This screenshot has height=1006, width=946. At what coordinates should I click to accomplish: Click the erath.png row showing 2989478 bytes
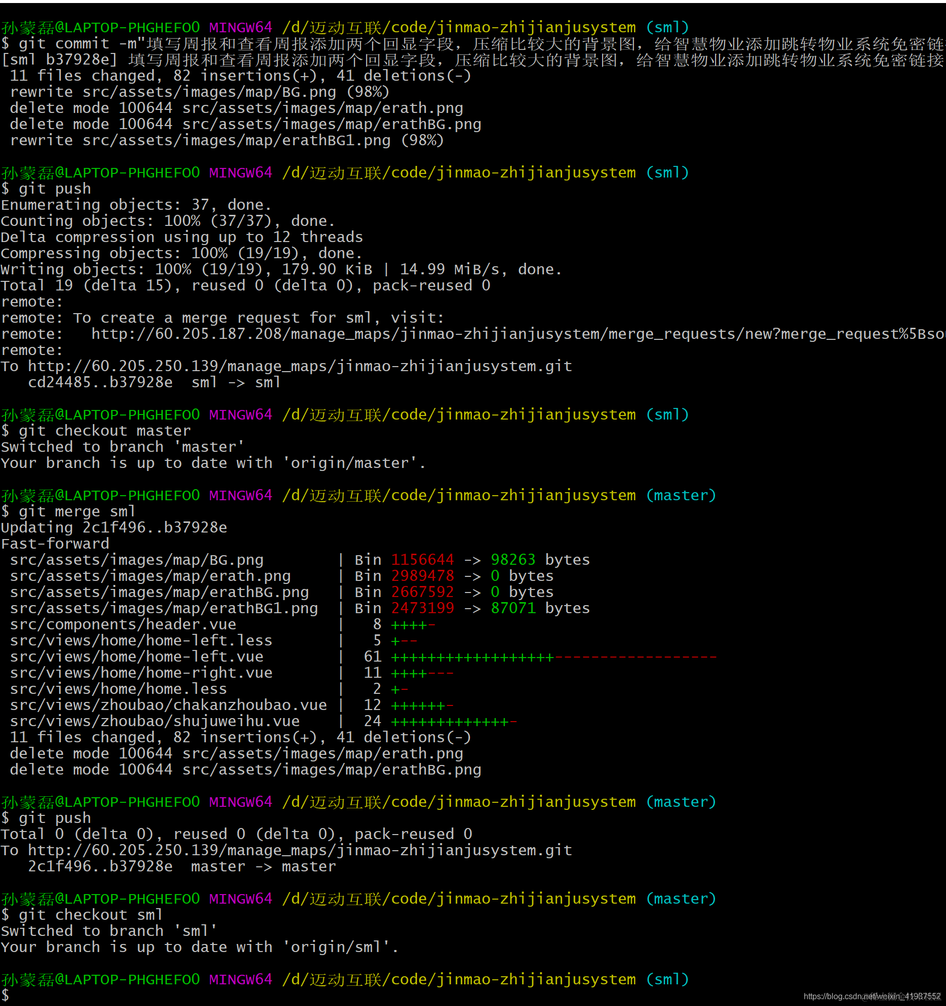click(282, 576)
